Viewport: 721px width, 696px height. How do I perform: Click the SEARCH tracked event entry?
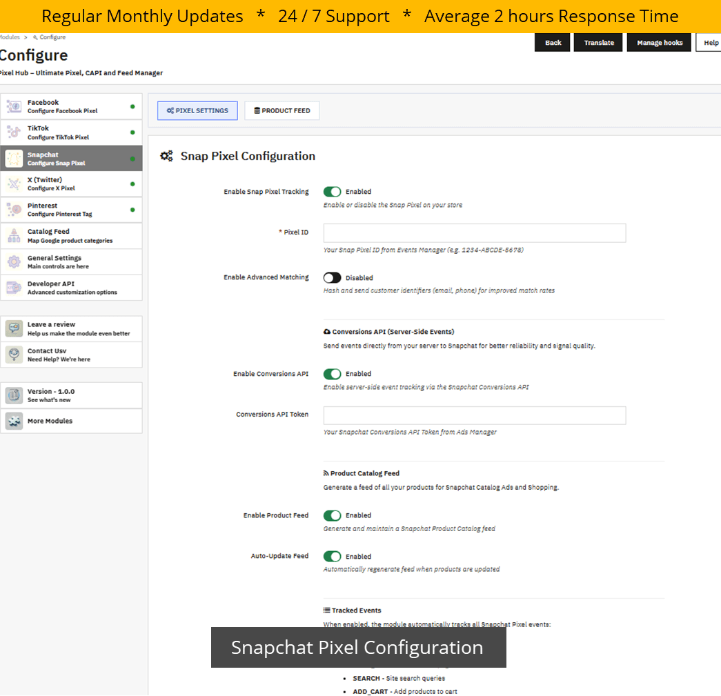pos(399,678)
